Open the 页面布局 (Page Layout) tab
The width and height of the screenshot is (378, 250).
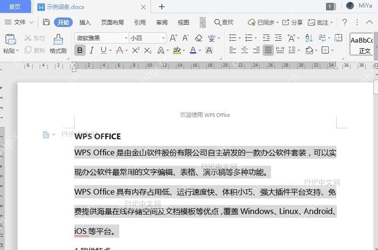[112, 22]
